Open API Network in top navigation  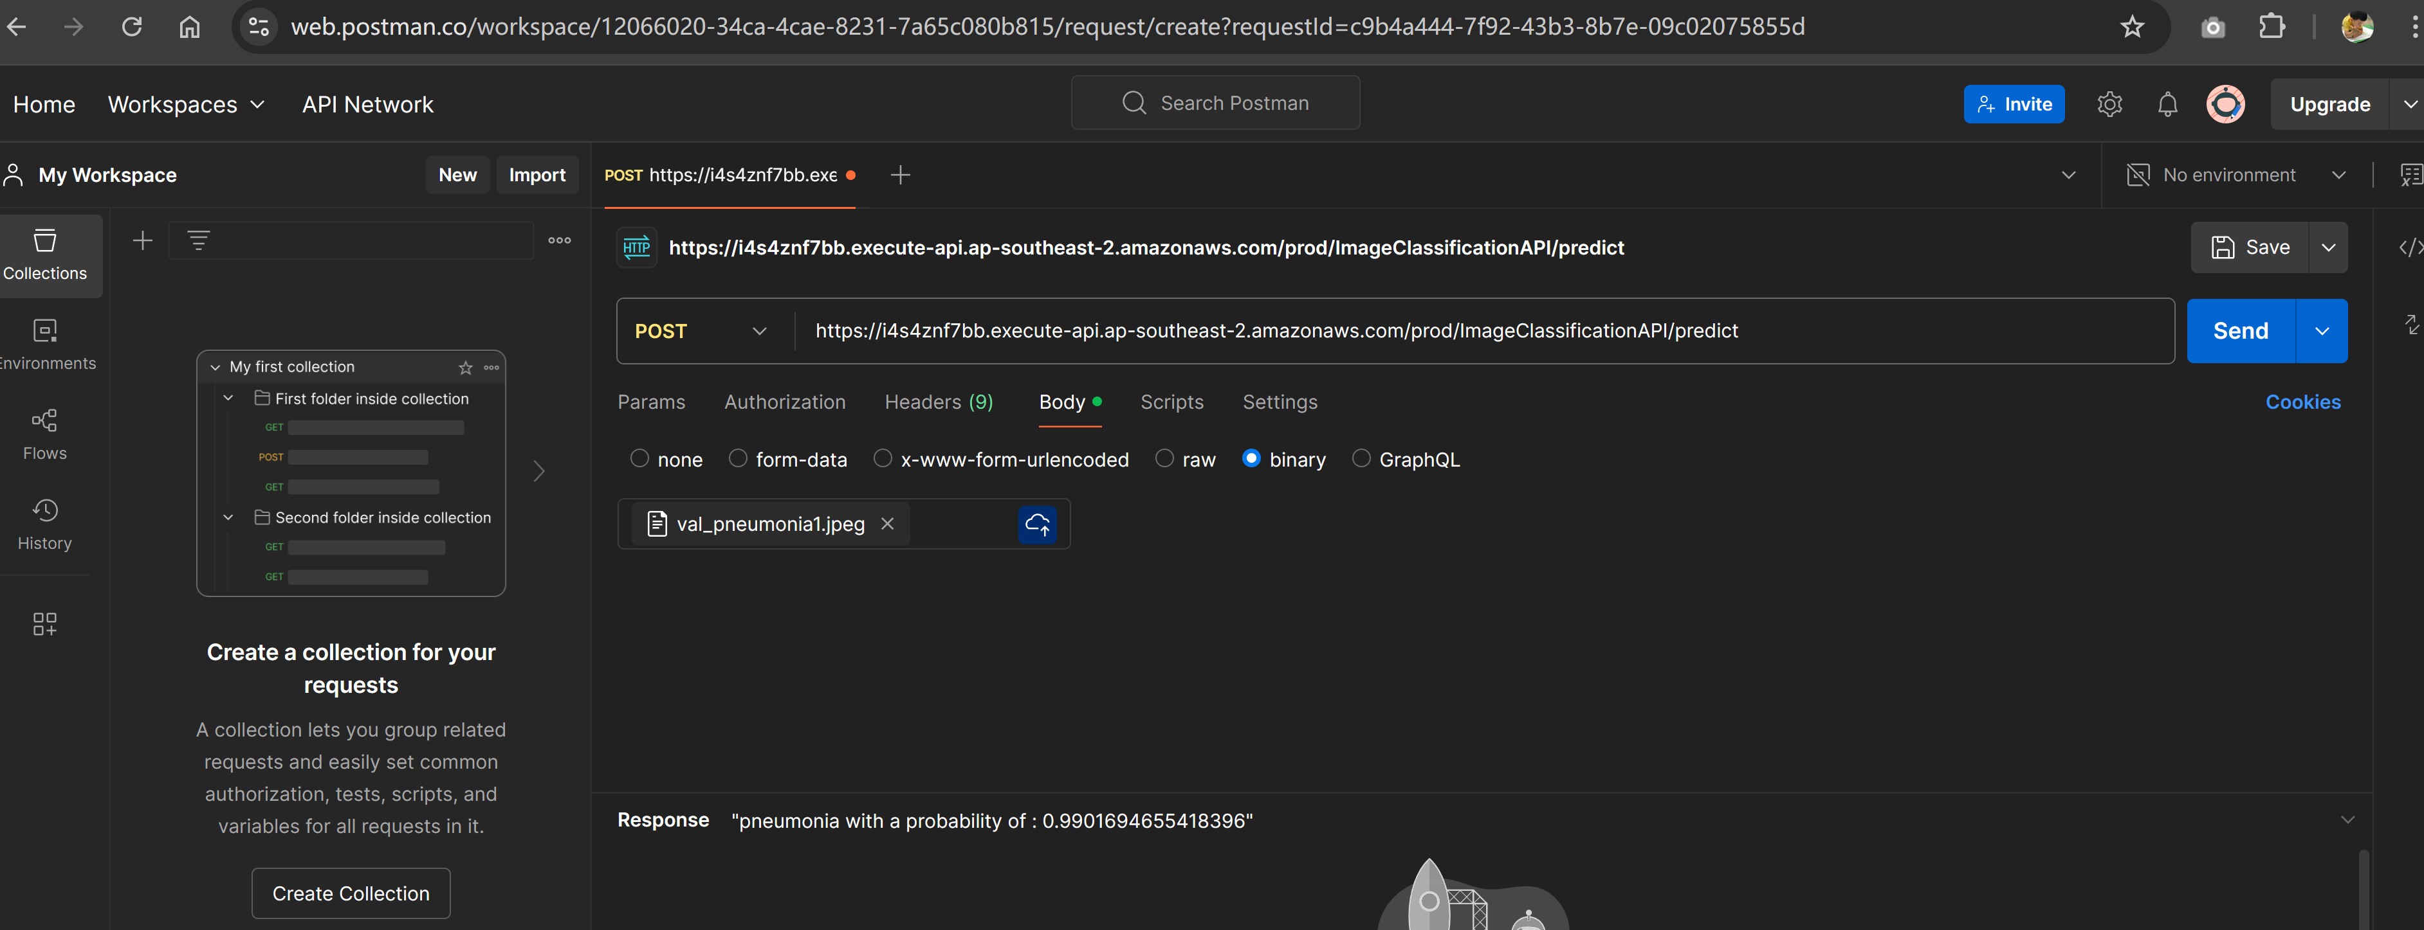(368, 104)
